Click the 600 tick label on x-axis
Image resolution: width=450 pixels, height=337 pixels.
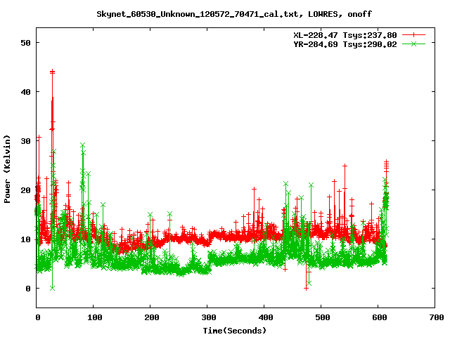point(378,318)
